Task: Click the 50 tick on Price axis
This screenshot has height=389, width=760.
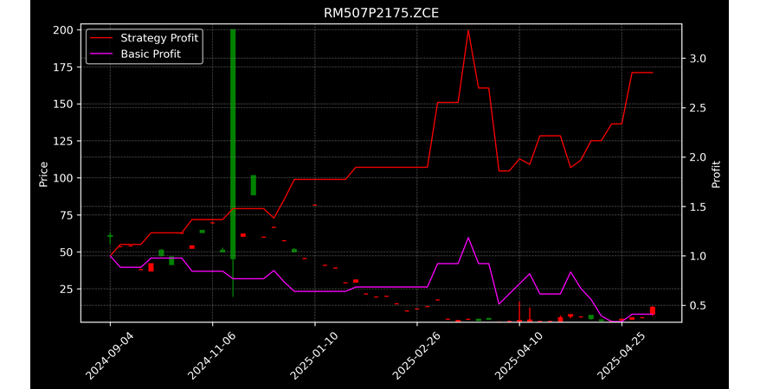Action: click(67, 252)
